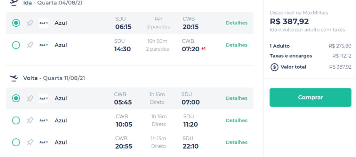356x157 pixels.
Task: Click the Comprar button
Action: 310,97
